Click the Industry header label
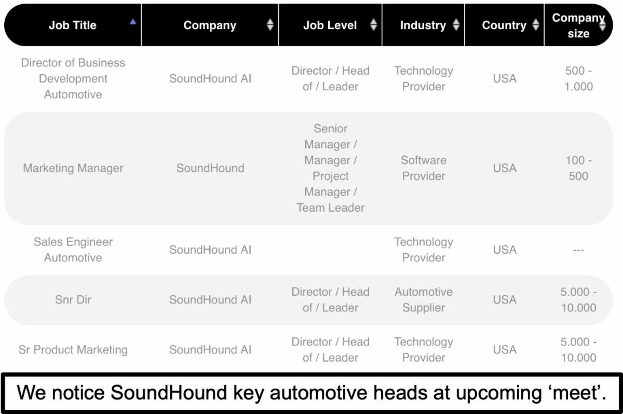The width and height of the screenshot is (623, 414). 423,25
